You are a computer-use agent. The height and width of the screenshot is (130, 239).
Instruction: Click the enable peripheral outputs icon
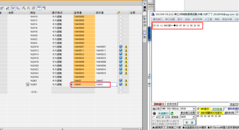(x=33, y=8)
